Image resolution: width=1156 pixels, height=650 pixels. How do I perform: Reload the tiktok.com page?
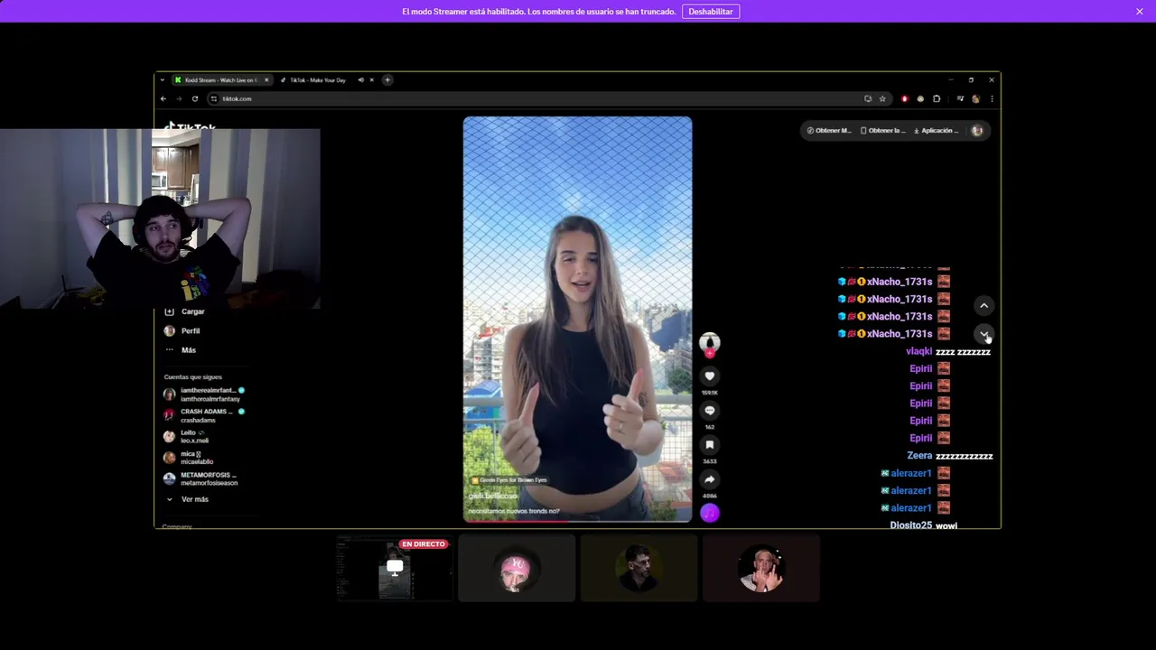[195, 98]
